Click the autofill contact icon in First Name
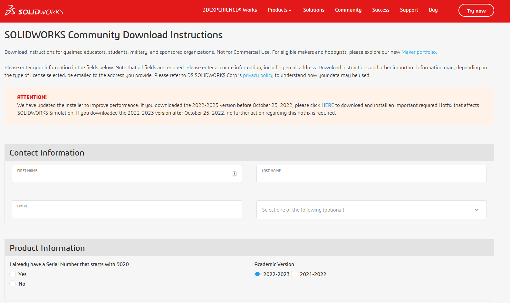Viewport: 510px width, 303px height. (235, 174)
